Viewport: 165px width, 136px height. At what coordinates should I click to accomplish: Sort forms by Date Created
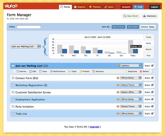[x=118, y=27]
